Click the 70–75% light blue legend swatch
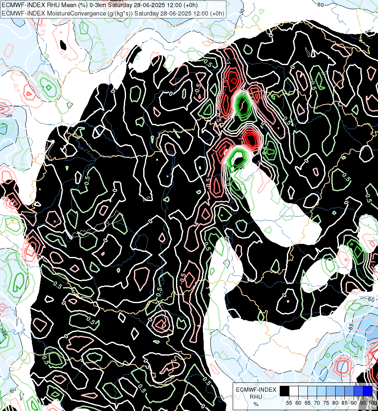This screenshot has width=378, height=411. point(322,391)
